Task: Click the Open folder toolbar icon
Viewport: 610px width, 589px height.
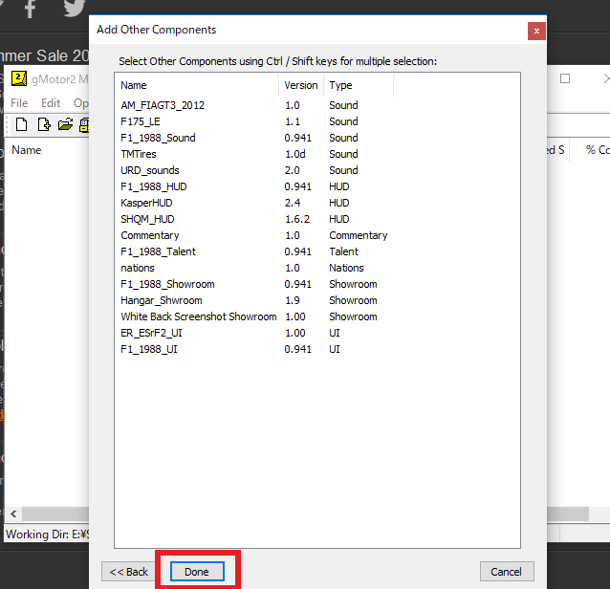Action: tap(65, 124)
